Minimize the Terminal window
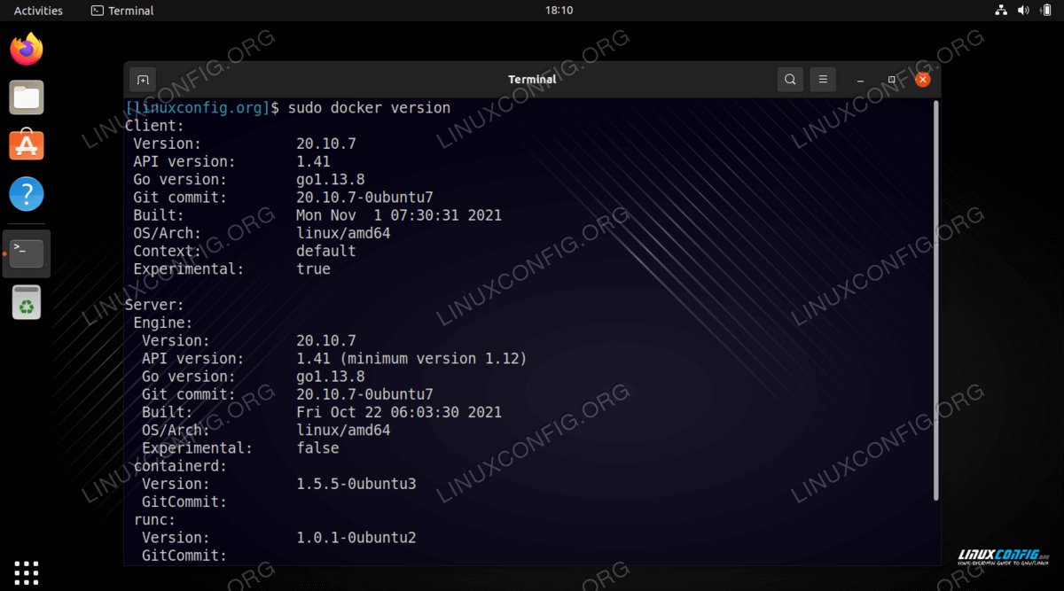The image size is (1064, 591). [x=860, y=80]
